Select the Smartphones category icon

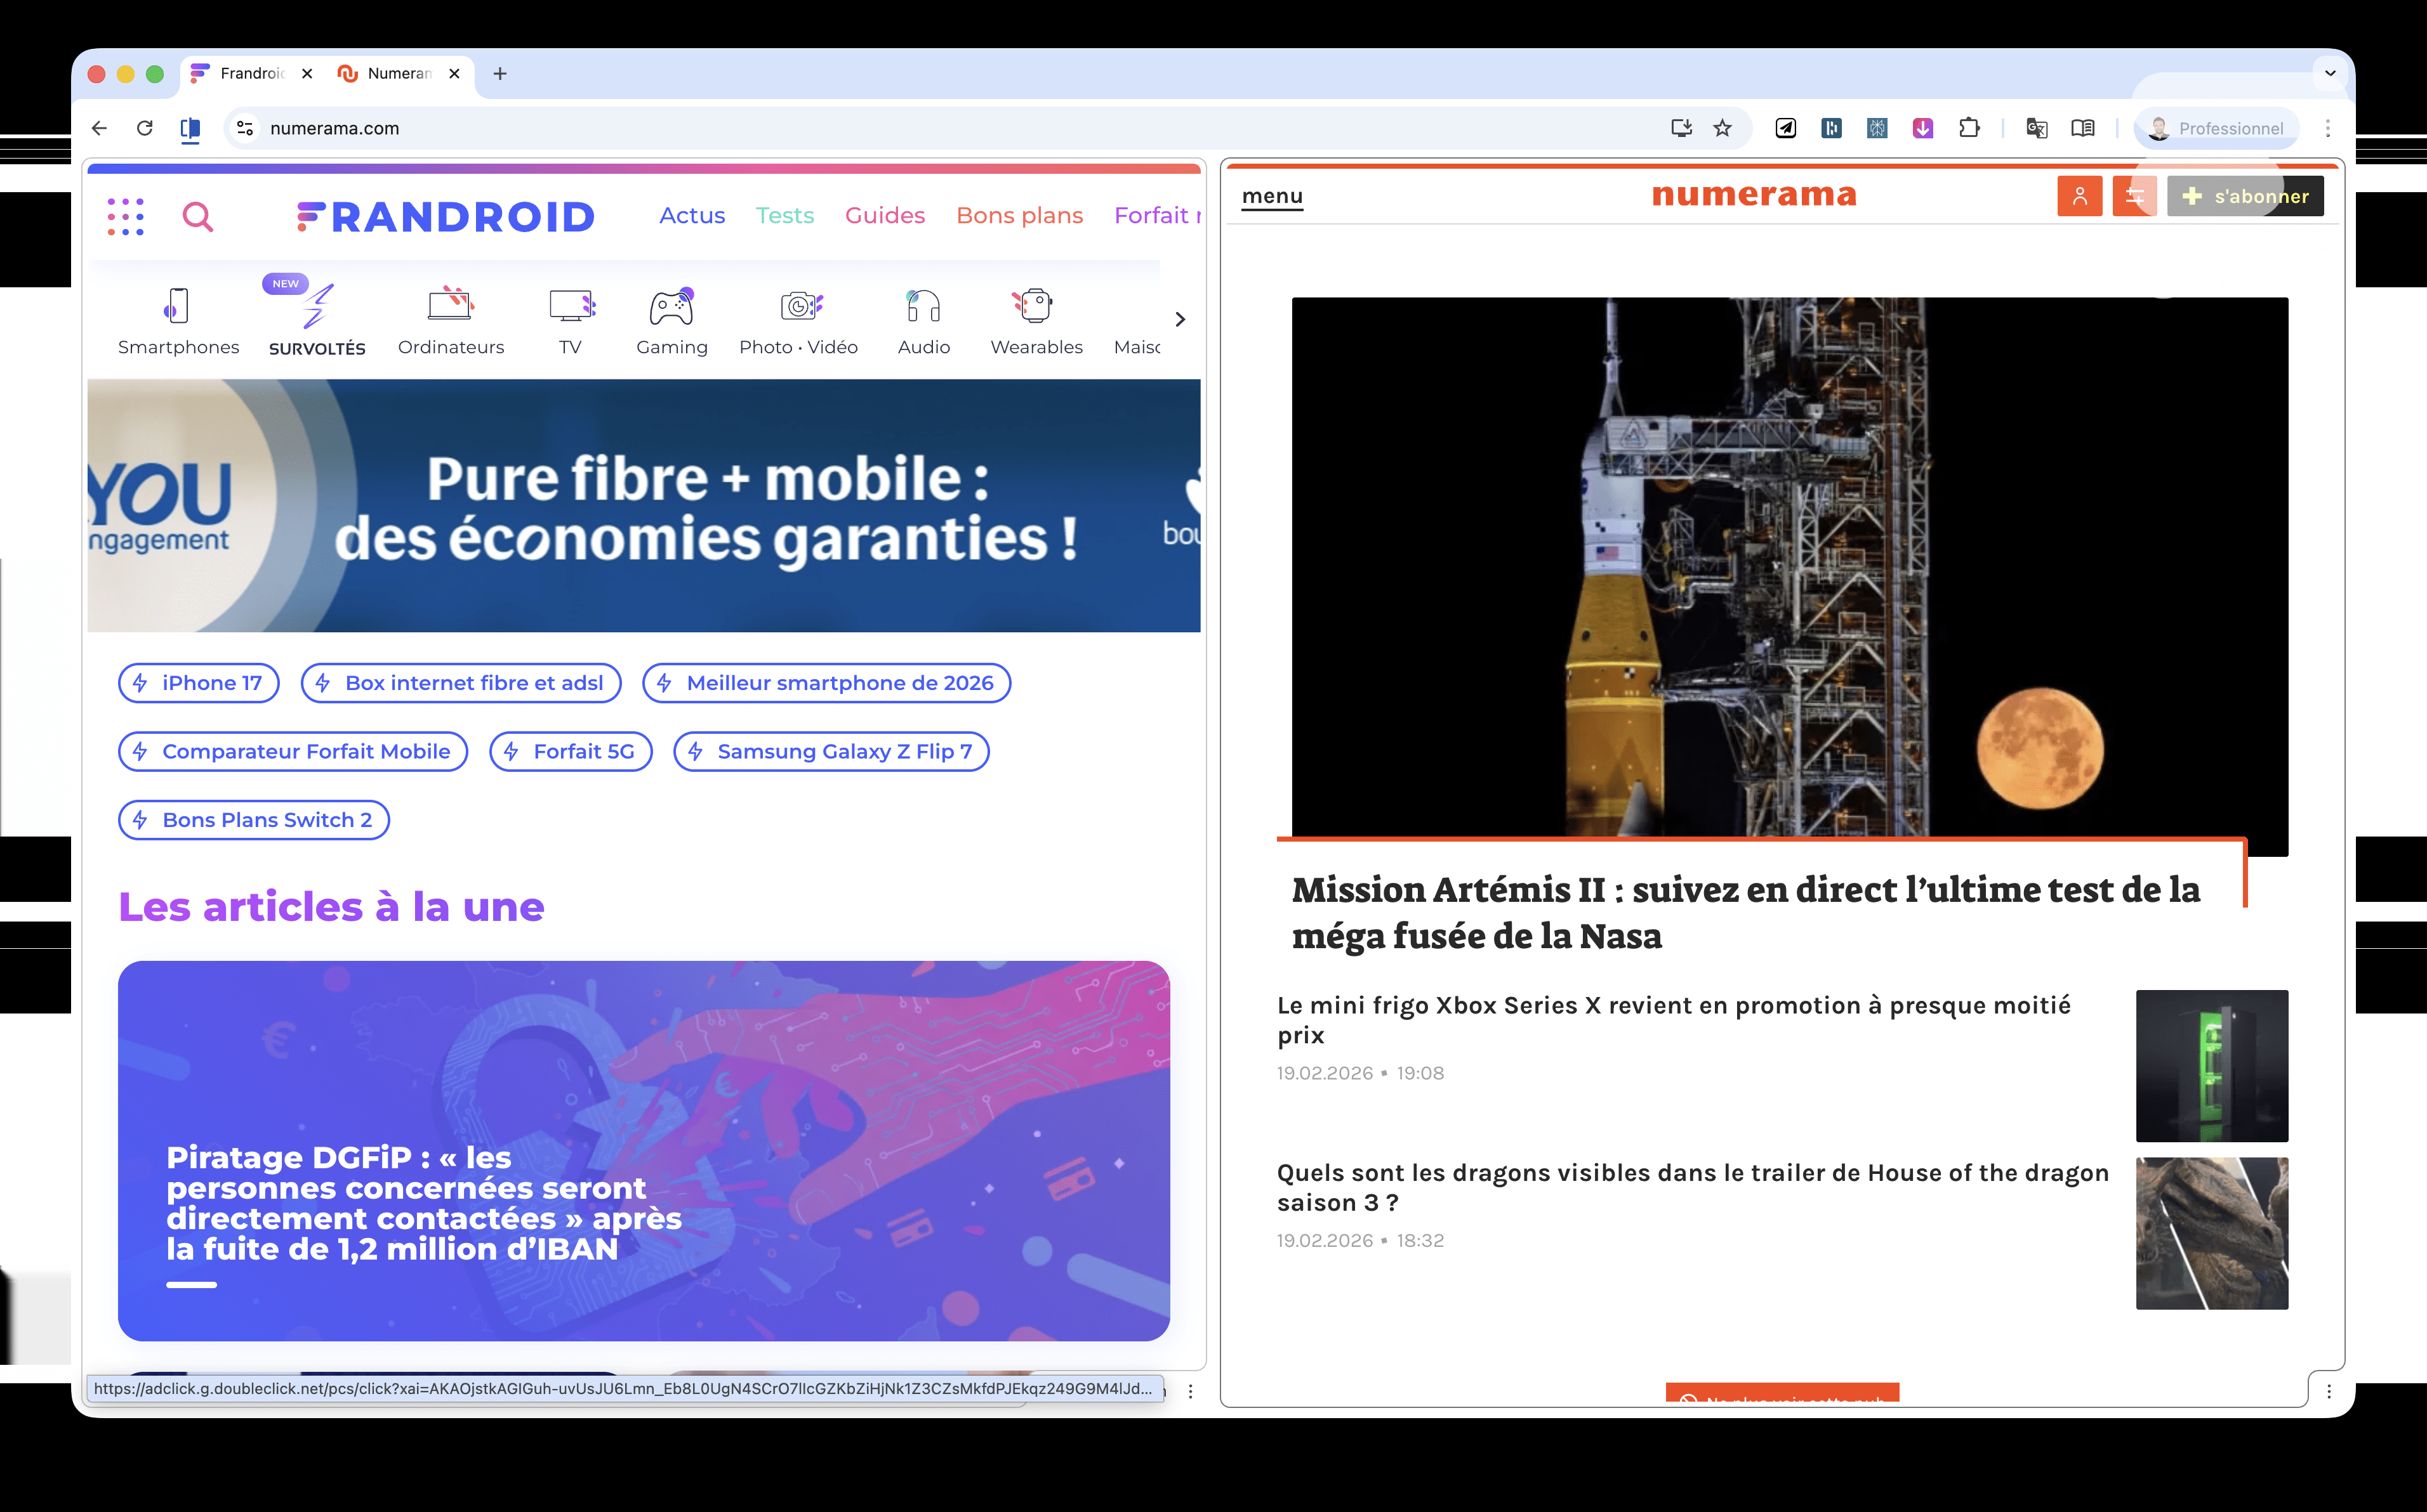(x=177, y=306)
